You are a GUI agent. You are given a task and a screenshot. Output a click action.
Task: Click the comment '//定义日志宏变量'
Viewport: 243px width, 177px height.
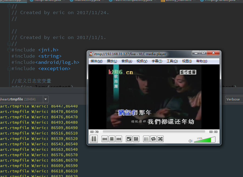tap(31, 81)
